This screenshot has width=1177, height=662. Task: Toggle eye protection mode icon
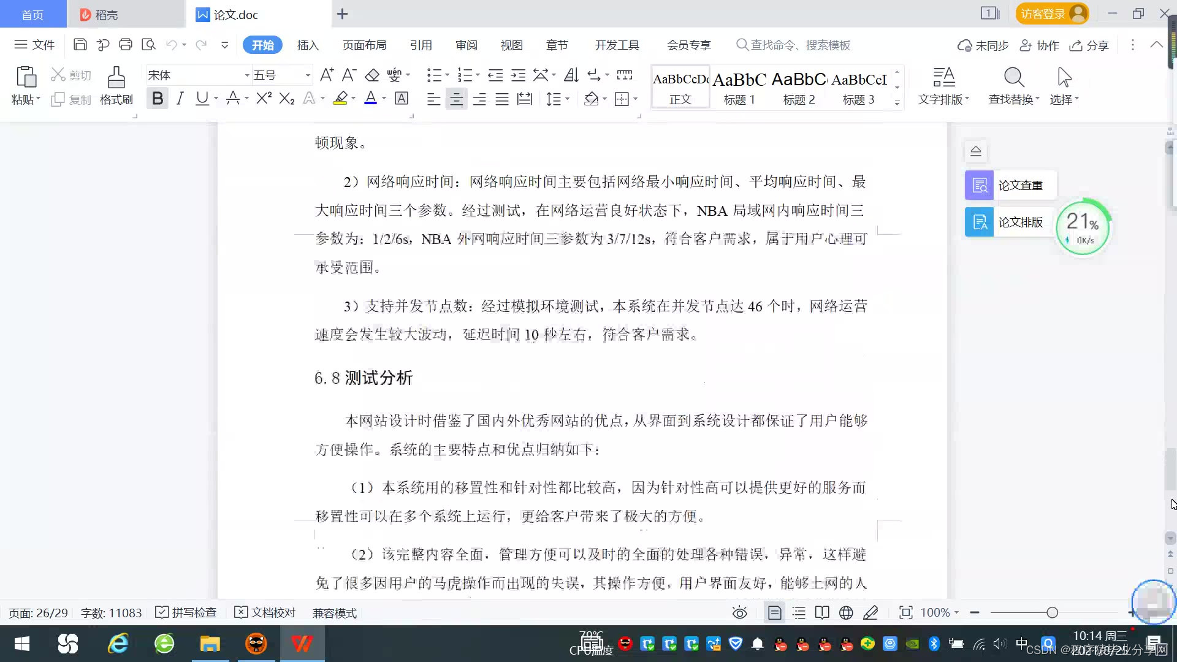(740, 612)
